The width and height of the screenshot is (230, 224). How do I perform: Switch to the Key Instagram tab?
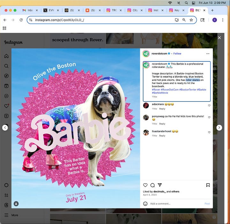click(177, 10)
